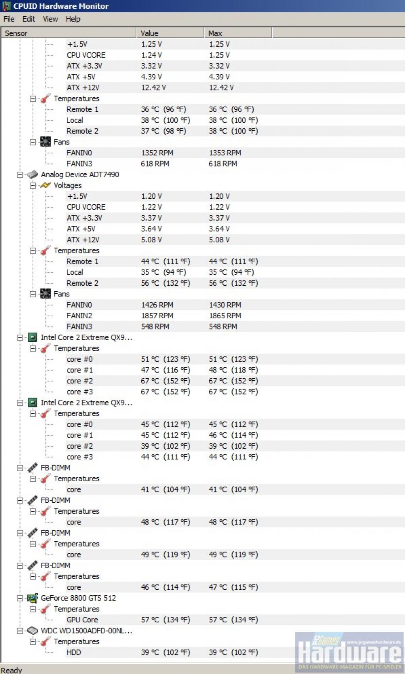
Task: Click FB-DIMM memory icon with core 48 °C
Action: [x=32, y=500]
